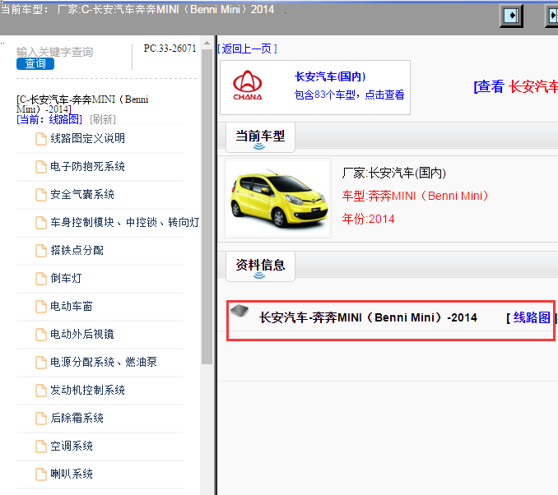
Task: Click the gray book icon in 资料信息 row
Action: click(x=239, y=311)
